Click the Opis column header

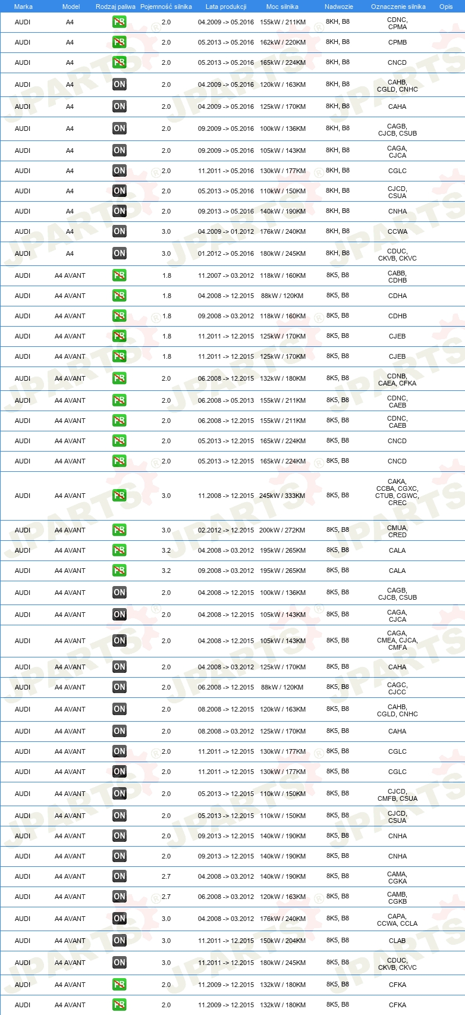coord(446,7)
